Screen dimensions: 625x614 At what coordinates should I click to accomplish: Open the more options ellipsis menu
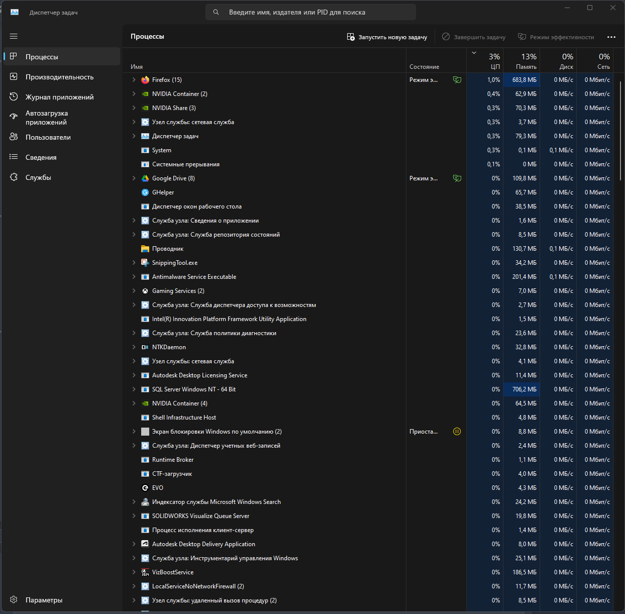[611, 37]
